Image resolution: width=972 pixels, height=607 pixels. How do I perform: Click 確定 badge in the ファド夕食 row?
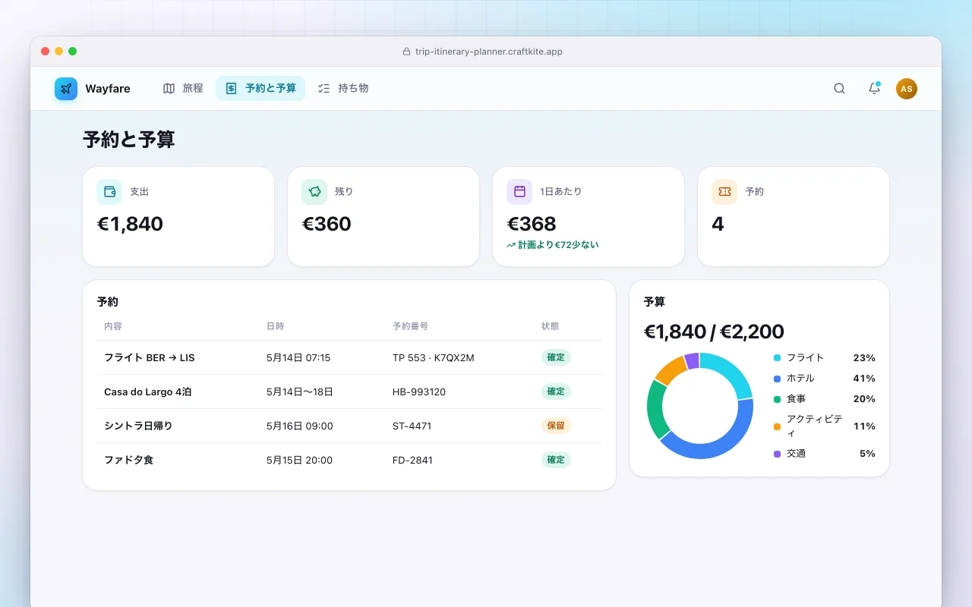(x=556, y=460)
